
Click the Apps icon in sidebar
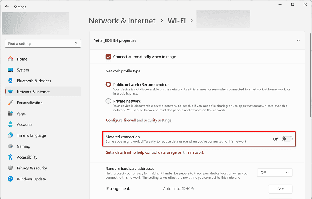point(11,113)
